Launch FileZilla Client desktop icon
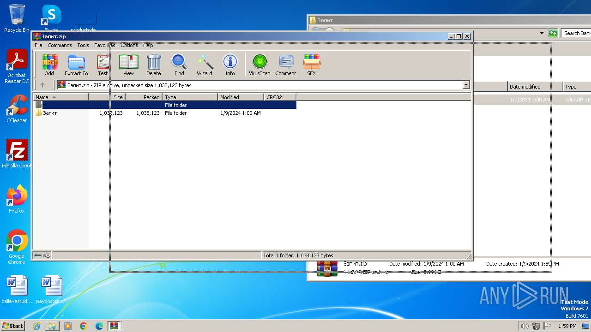 [17, 154]
